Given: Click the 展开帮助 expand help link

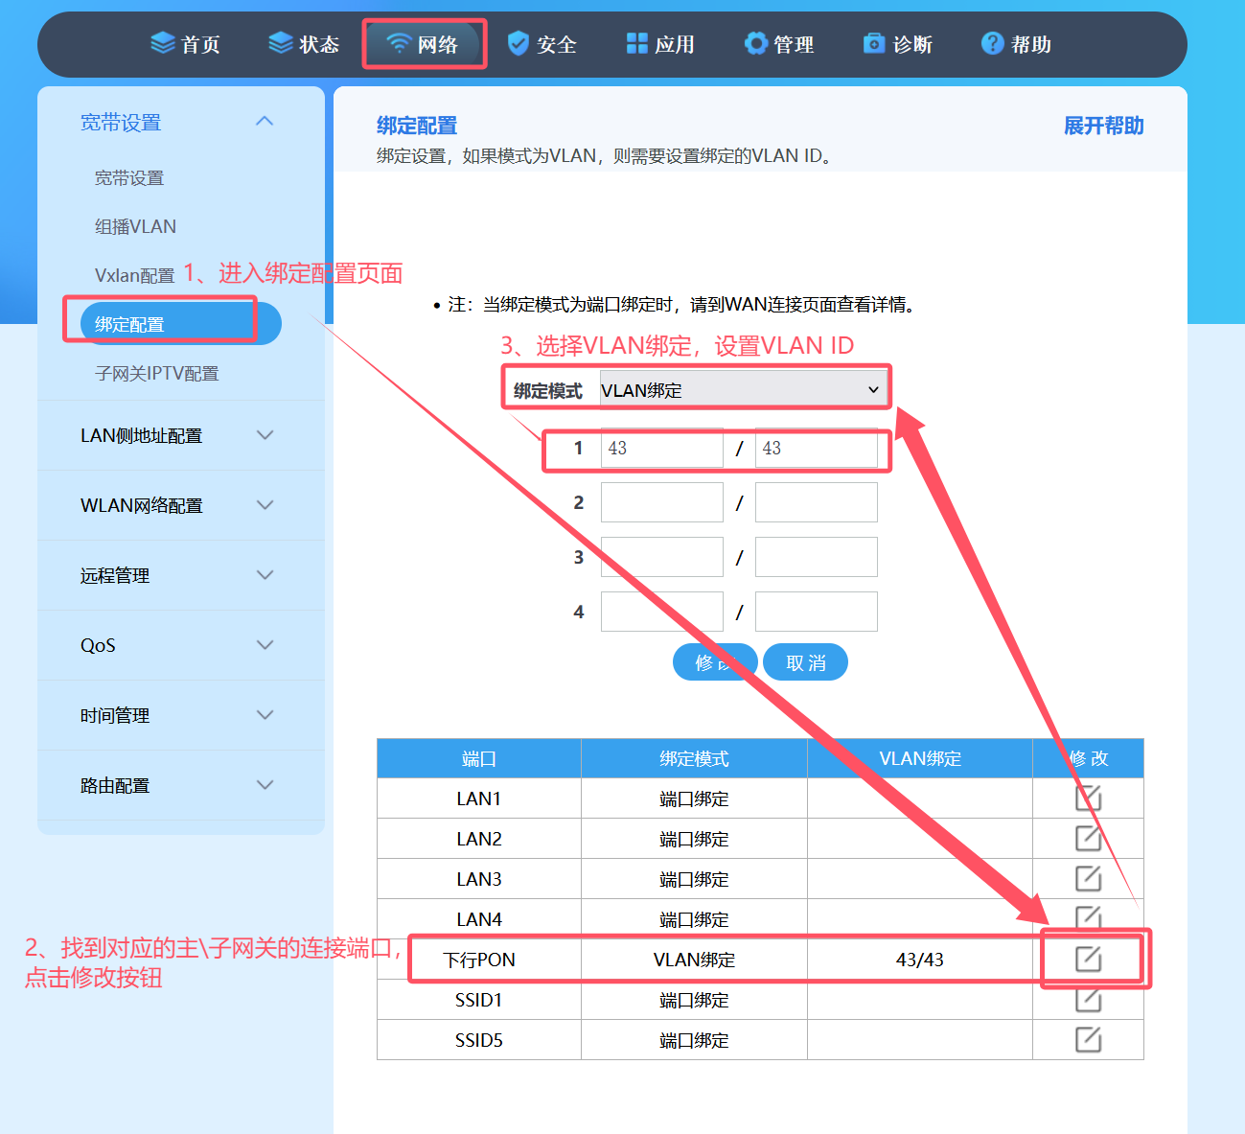Looking at the screenshot, I should point(1104,126).
